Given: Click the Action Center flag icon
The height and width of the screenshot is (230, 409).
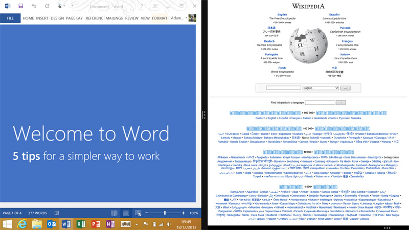Looking at the screenshot, I should 146,224.
